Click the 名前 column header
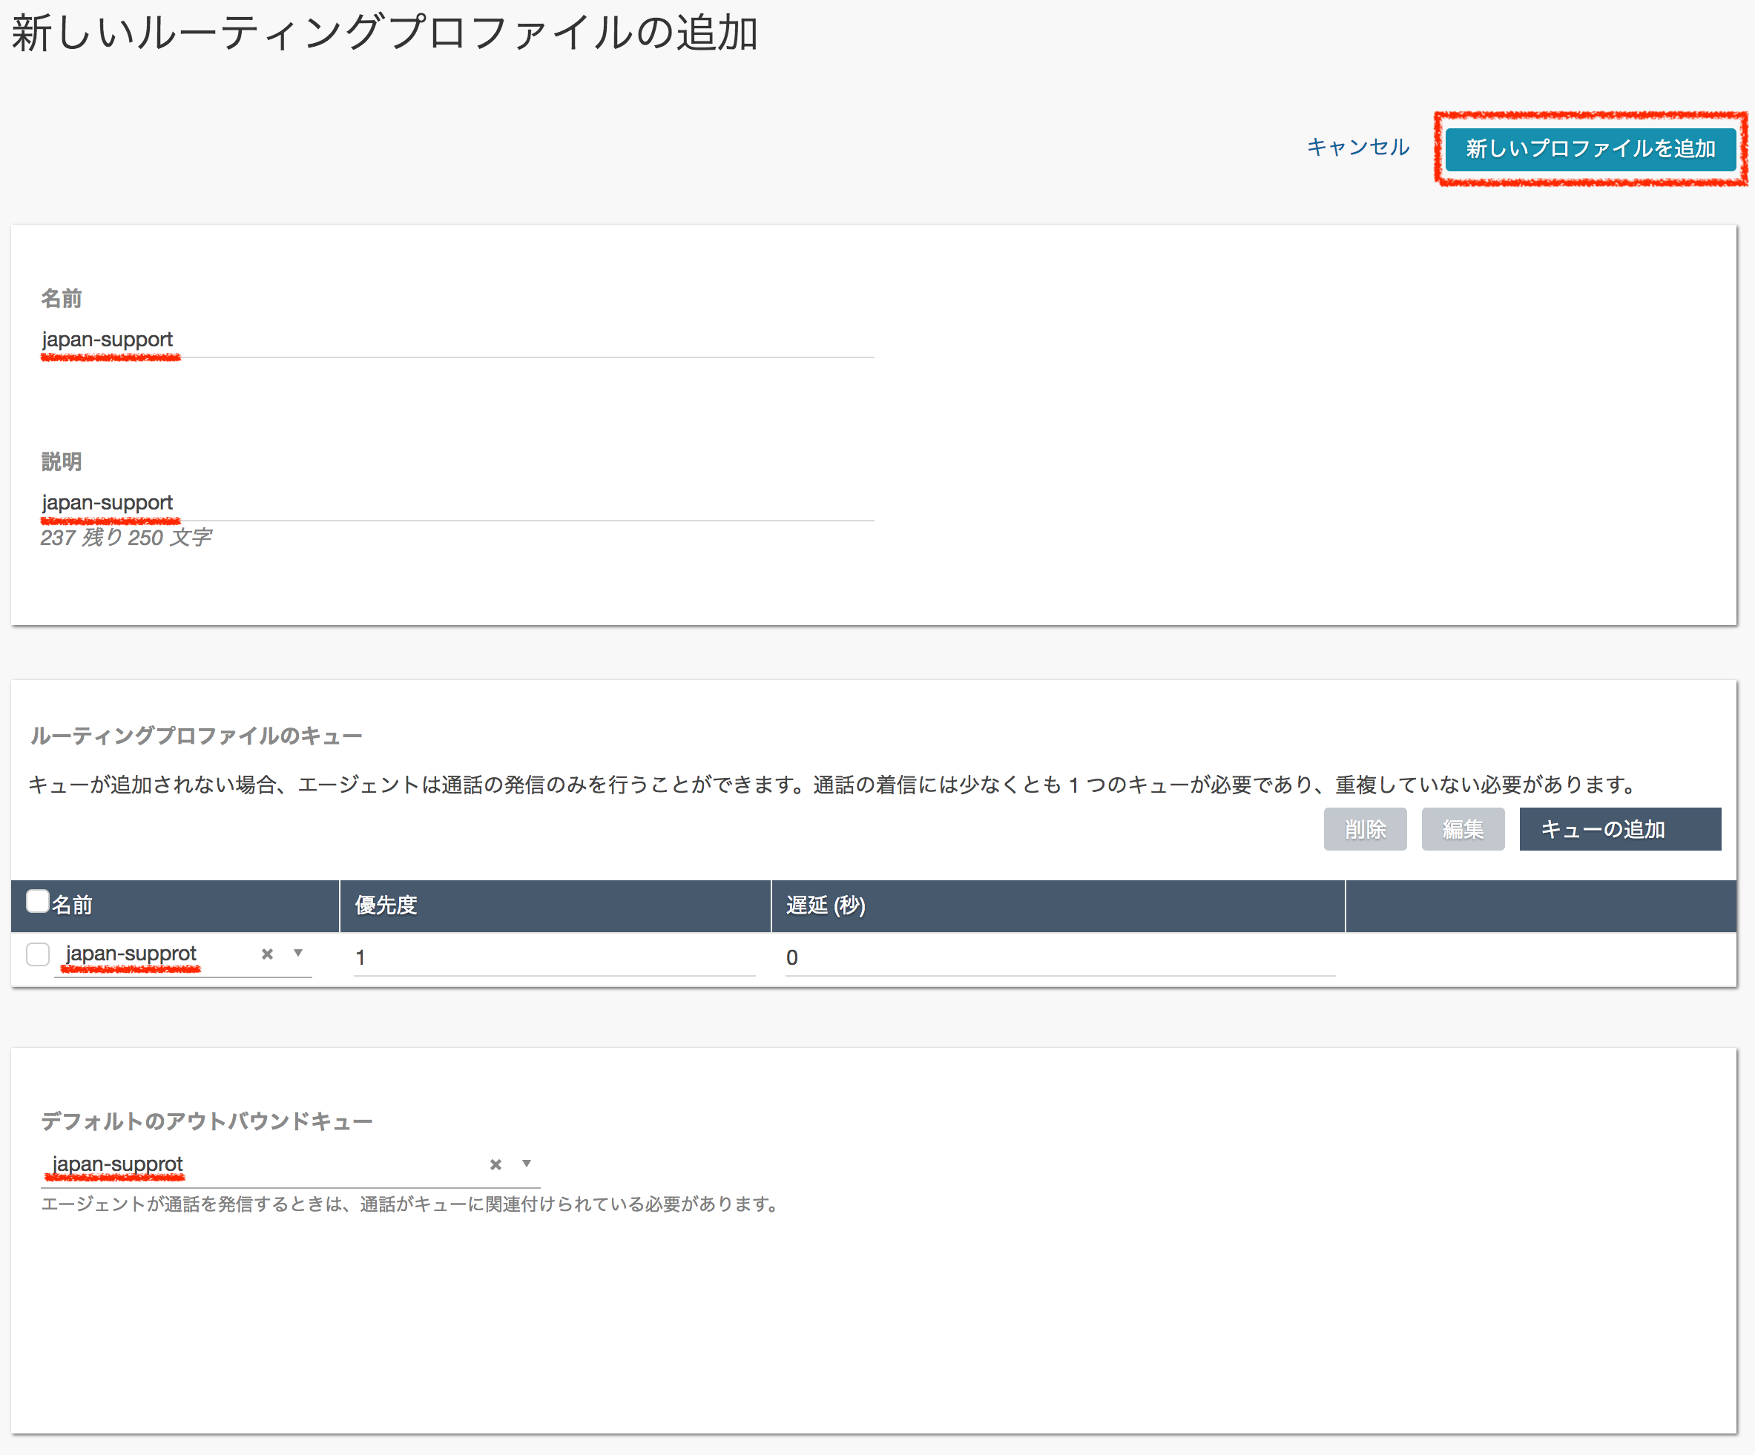The image size is (1755, 1455). tap(73, 904)
